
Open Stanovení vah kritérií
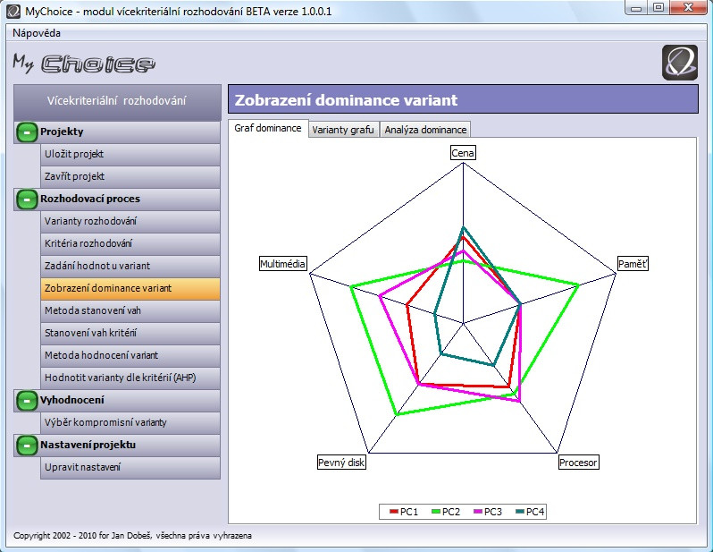click(x=130, y=333)
